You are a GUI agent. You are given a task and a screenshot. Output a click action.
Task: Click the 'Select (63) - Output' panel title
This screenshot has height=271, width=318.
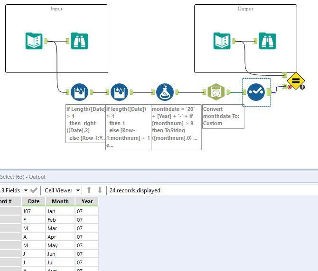coord(23,177)
